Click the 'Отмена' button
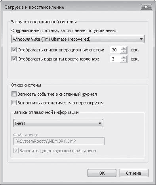Screen dimensions: 156x185 coord(134,173)
